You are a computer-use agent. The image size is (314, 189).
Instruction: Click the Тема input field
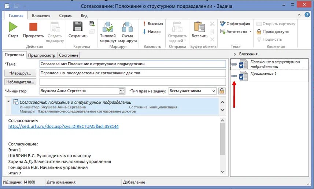coord(133,64)
